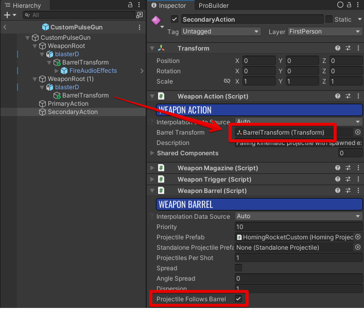364x309 pixels.
Task: Open Weapon Barrel help icon
Action: pyautogui.click(x=338, y=190)
